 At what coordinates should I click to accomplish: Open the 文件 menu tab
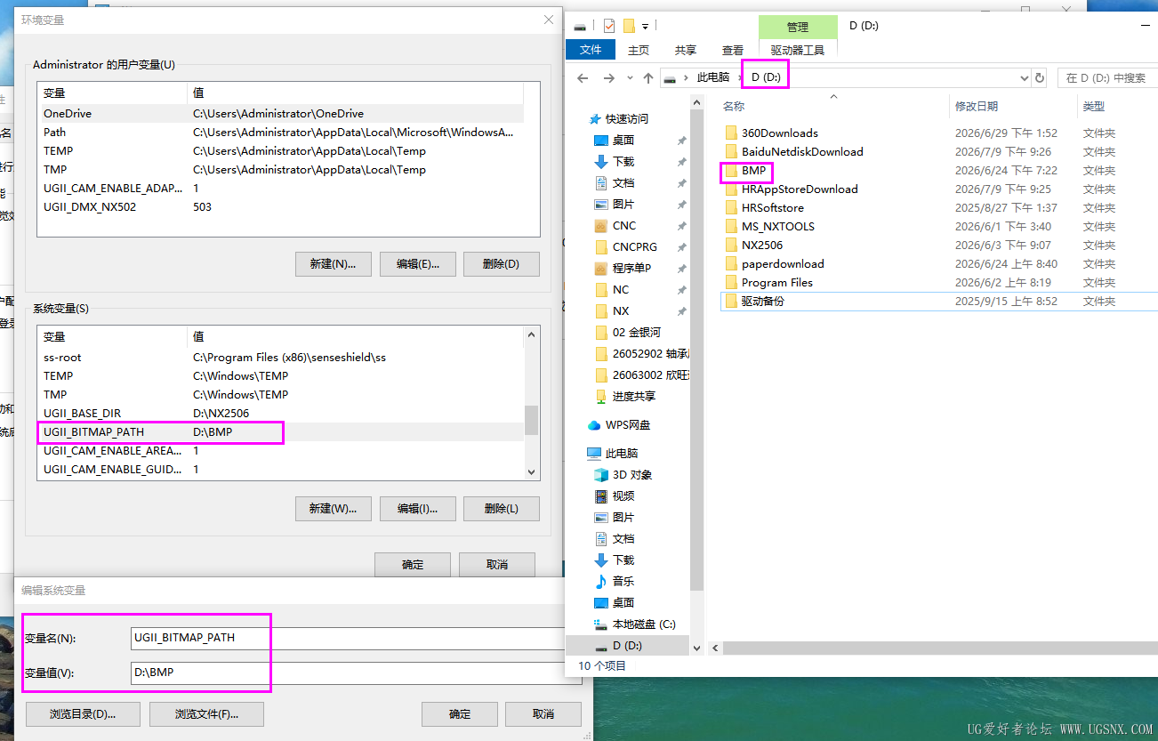click(591, 50)
